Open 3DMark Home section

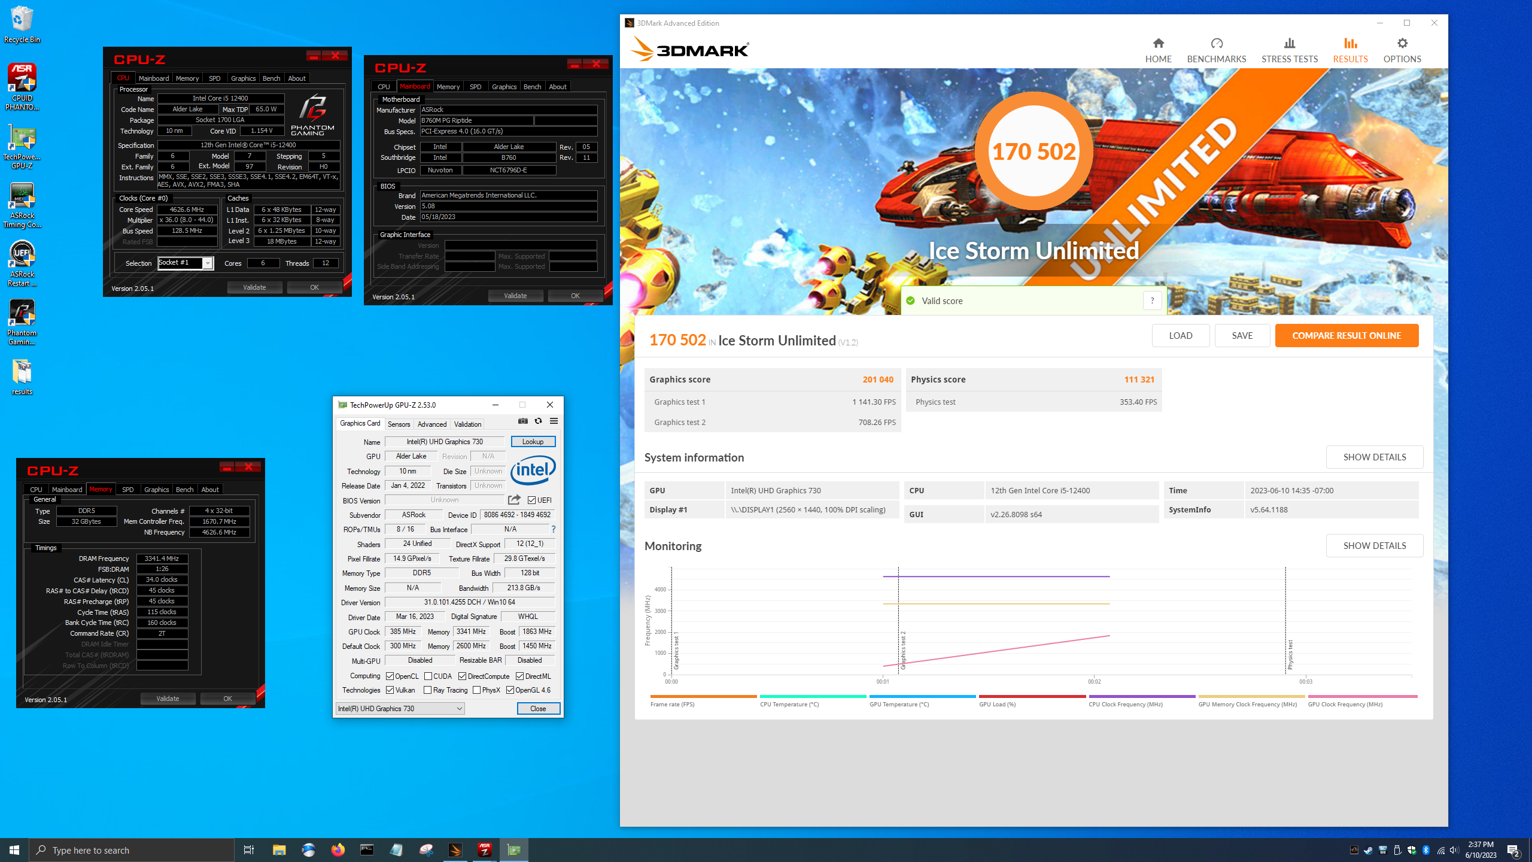(x=1158, y=50)
